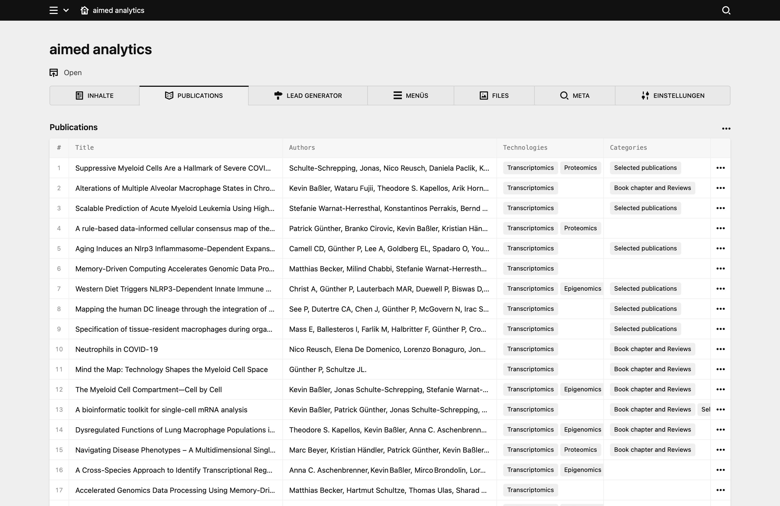Screen dimensions: 780x506
Task: Click Epigenomics tag in Dysregulated Functions of Lung row
Action: (x=582, y=430)
